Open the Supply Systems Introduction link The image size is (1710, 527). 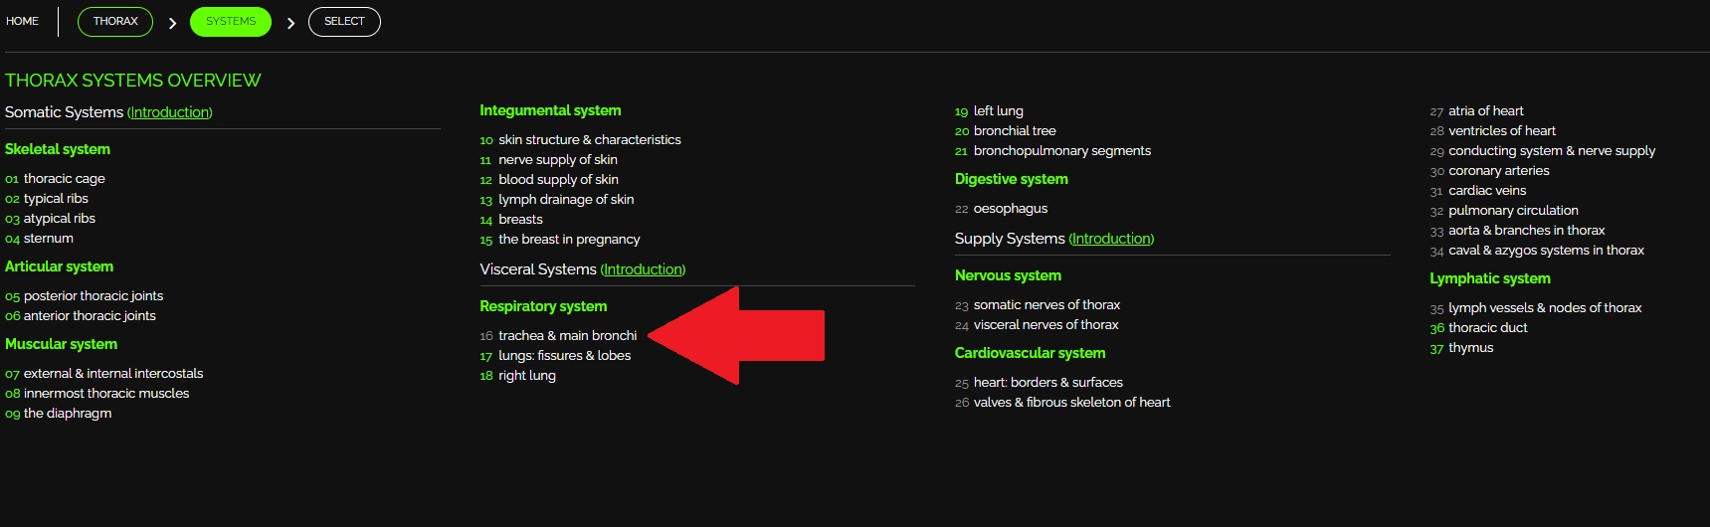pyautogui.click(x=1111, y=239)
